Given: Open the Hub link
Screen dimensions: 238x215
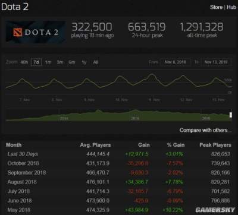Looking at the screenshot, I should click(x=231, y=7).
